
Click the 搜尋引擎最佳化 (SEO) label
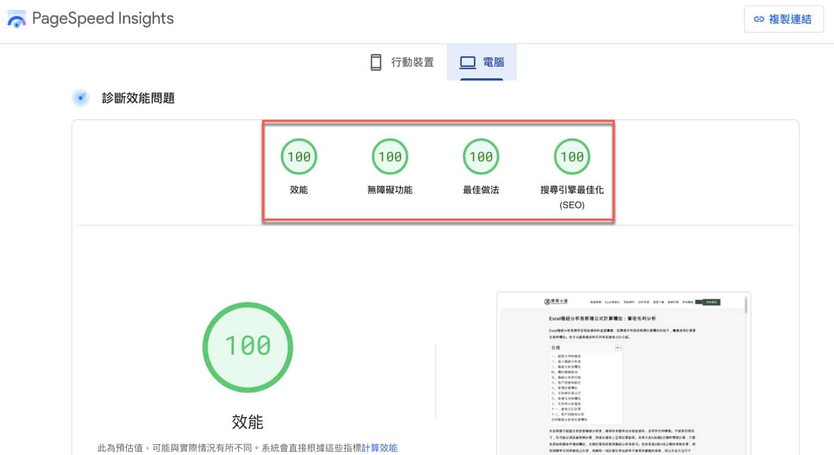tap(572, 197)
